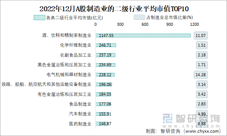
Task: Click the 196.06 bar value
Action: [105, 84]
